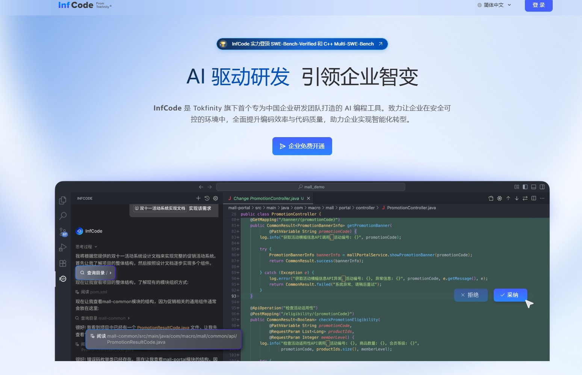Toggle the primary sidebar layout icon
Screen dimensions: 582x375
click(x=525, y=187)
